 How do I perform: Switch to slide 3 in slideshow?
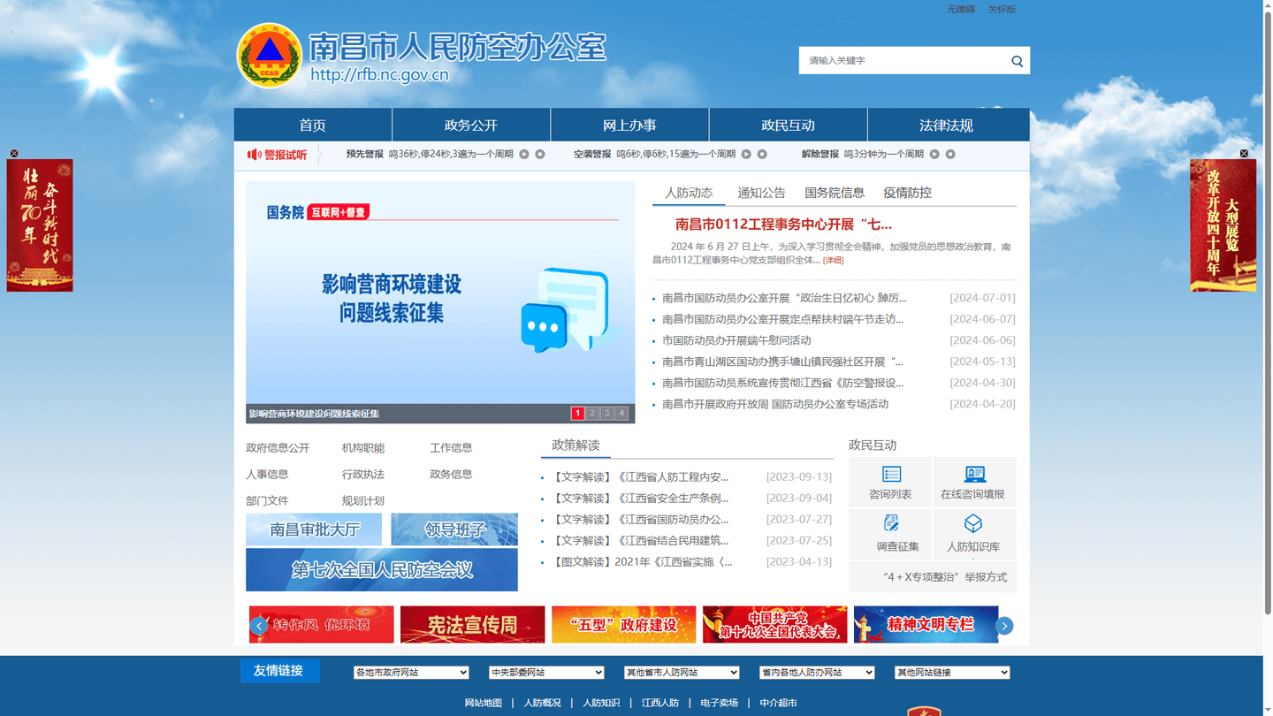[x=607, y=413]
